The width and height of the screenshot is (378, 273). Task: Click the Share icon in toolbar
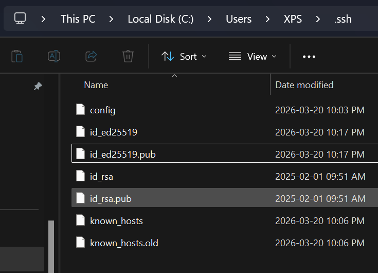(91, 56)
